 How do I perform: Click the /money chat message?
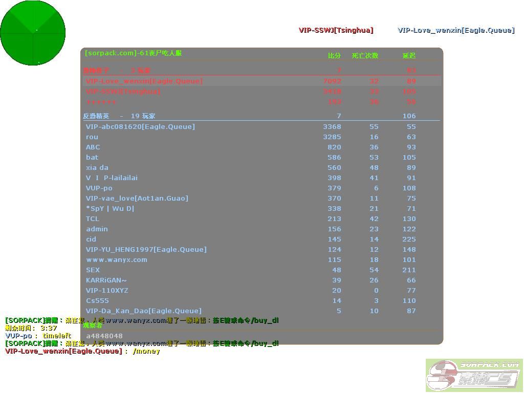pos(146,351)
